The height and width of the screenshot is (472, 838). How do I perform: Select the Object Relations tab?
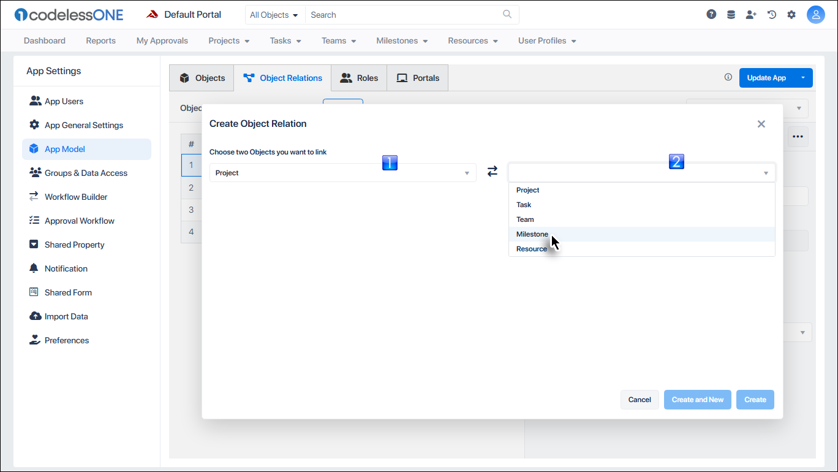coord(282,78)
